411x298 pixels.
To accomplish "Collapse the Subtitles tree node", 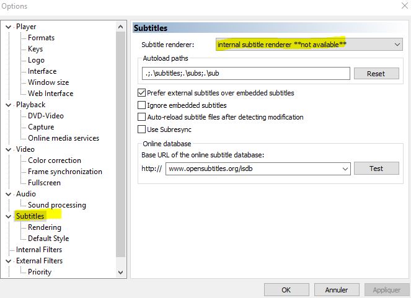I will click(x=9, y=216).
